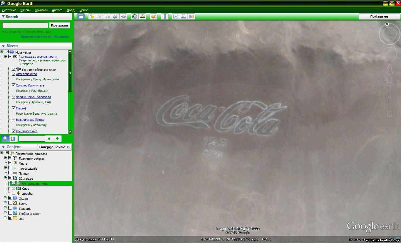401x243 pixels.
Task: Add an image overlay from toolbar
Action: [116, 16]
